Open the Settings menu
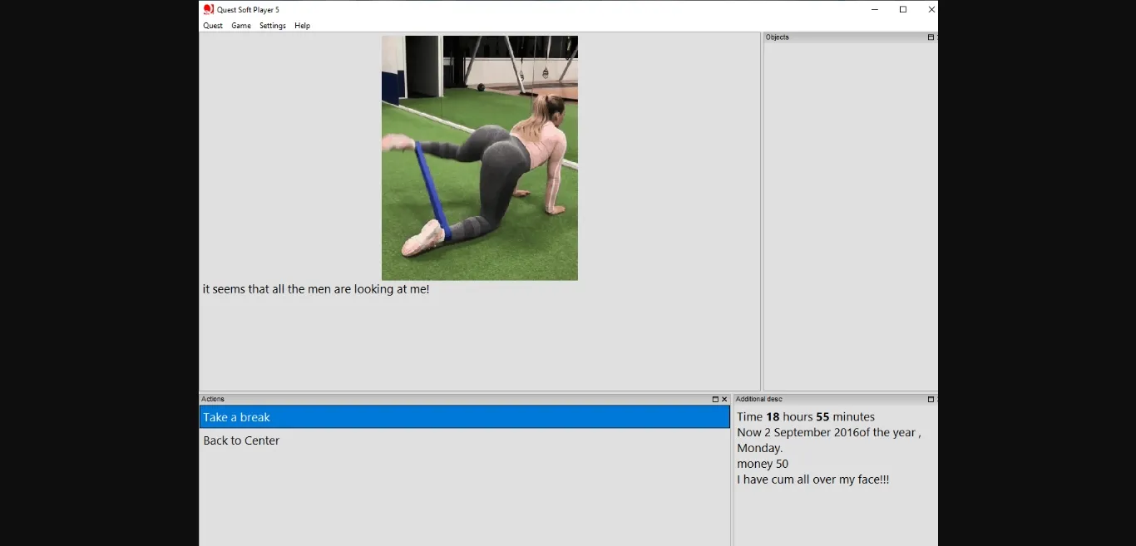 coord(272,26)
